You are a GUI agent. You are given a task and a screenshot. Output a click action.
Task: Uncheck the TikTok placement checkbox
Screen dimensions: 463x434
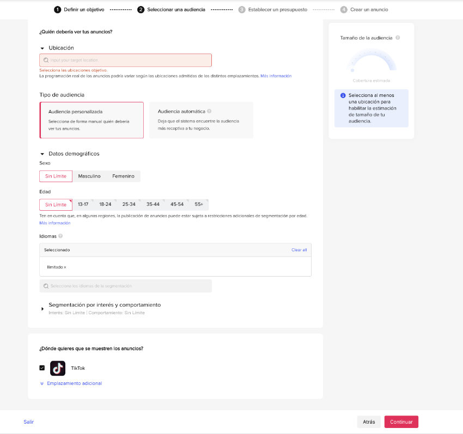click(42, 368)
